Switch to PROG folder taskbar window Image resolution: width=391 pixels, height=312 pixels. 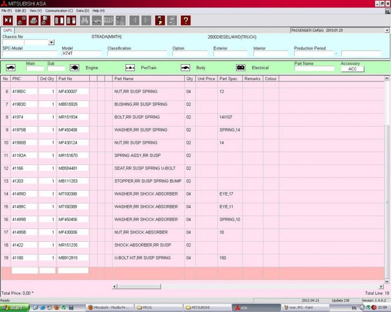(x=158, y=307)
